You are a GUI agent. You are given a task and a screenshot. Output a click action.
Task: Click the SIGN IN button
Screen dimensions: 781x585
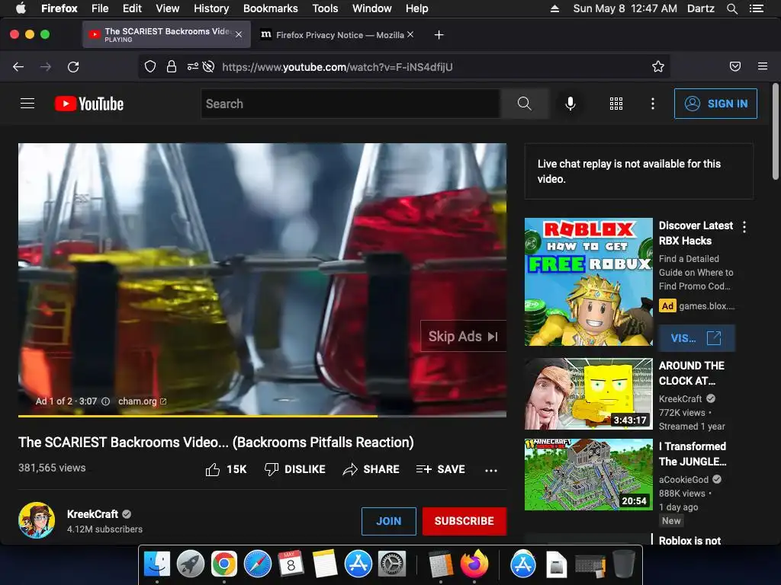[x=715, y=104]
